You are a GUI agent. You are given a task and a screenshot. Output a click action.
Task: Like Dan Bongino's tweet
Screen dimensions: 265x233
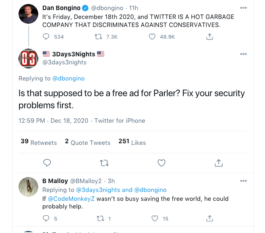(152, 37)
